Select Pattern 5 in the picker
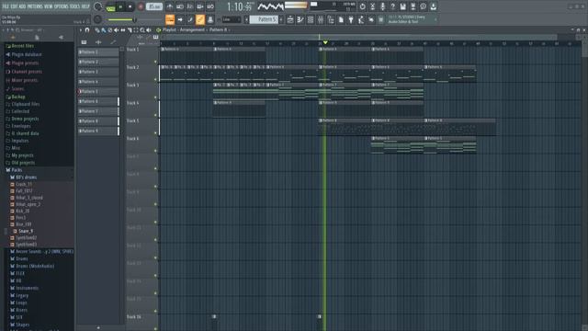The image size is (588, 331). click(x=98, y=91)
